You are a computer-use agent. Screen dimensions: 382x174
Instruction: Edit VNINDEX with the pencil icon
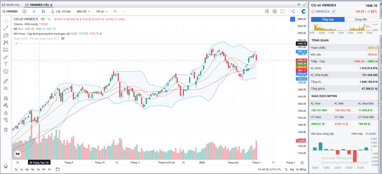(334, 11)
